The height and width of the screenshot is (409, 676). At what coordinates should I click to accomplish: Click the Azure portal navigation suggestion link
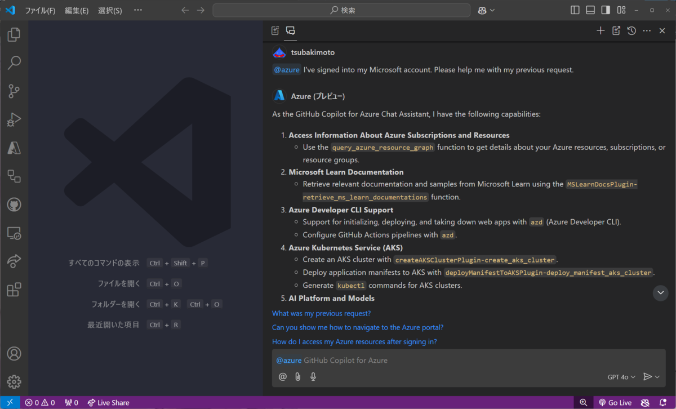click(357, 327)
